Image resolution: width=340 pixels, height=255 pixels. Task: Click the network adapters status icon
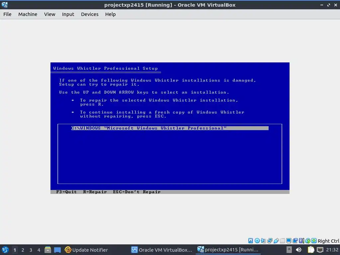click(x=270, y=240)
